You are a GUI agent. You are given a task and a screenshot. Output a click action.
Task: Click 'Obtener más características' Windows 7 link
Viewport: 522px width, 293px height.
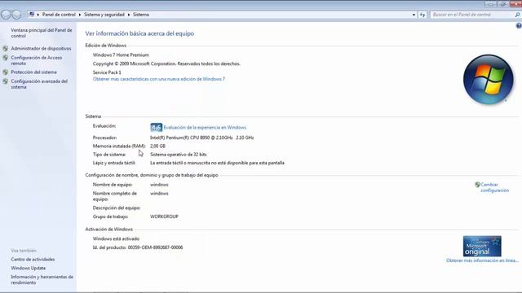159,79
